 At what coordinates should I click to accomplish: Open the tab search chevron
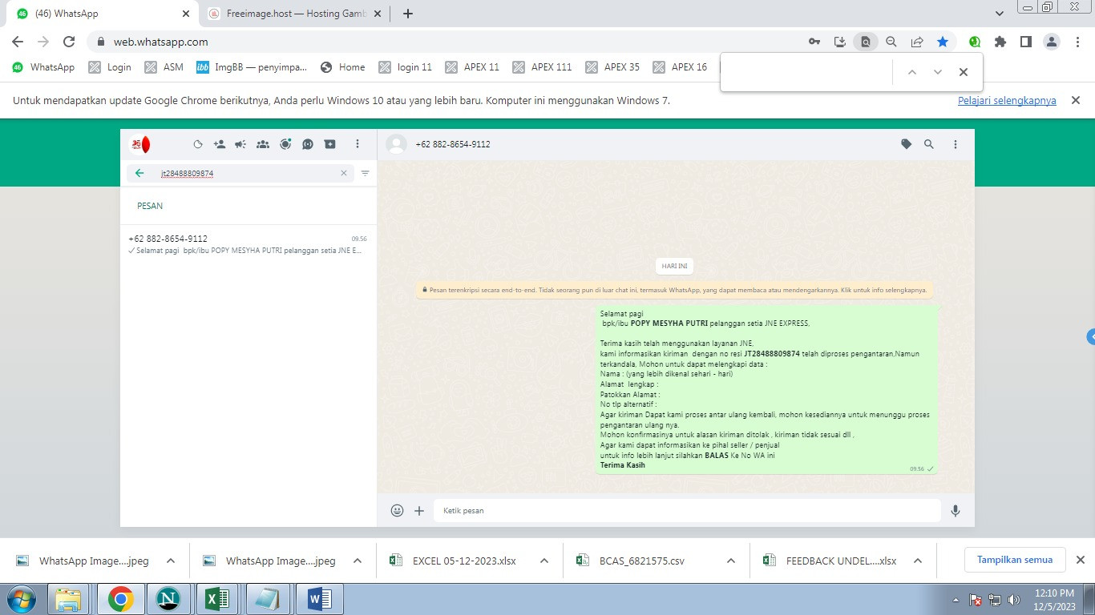click(1000, 14)
